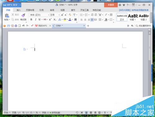Screen dimensions: 155x117
Task: Toggle subscript (X₂)
Action: point(55,19)
